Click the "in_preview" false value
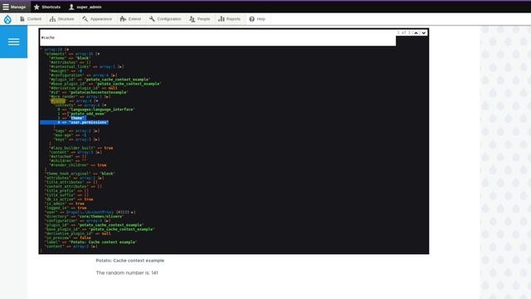 [85, 238]
